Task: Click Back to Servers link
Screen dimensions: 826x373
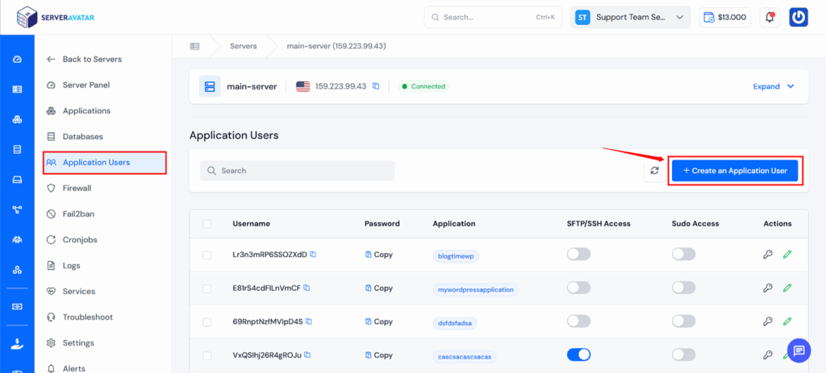Action: pos(91,59)
